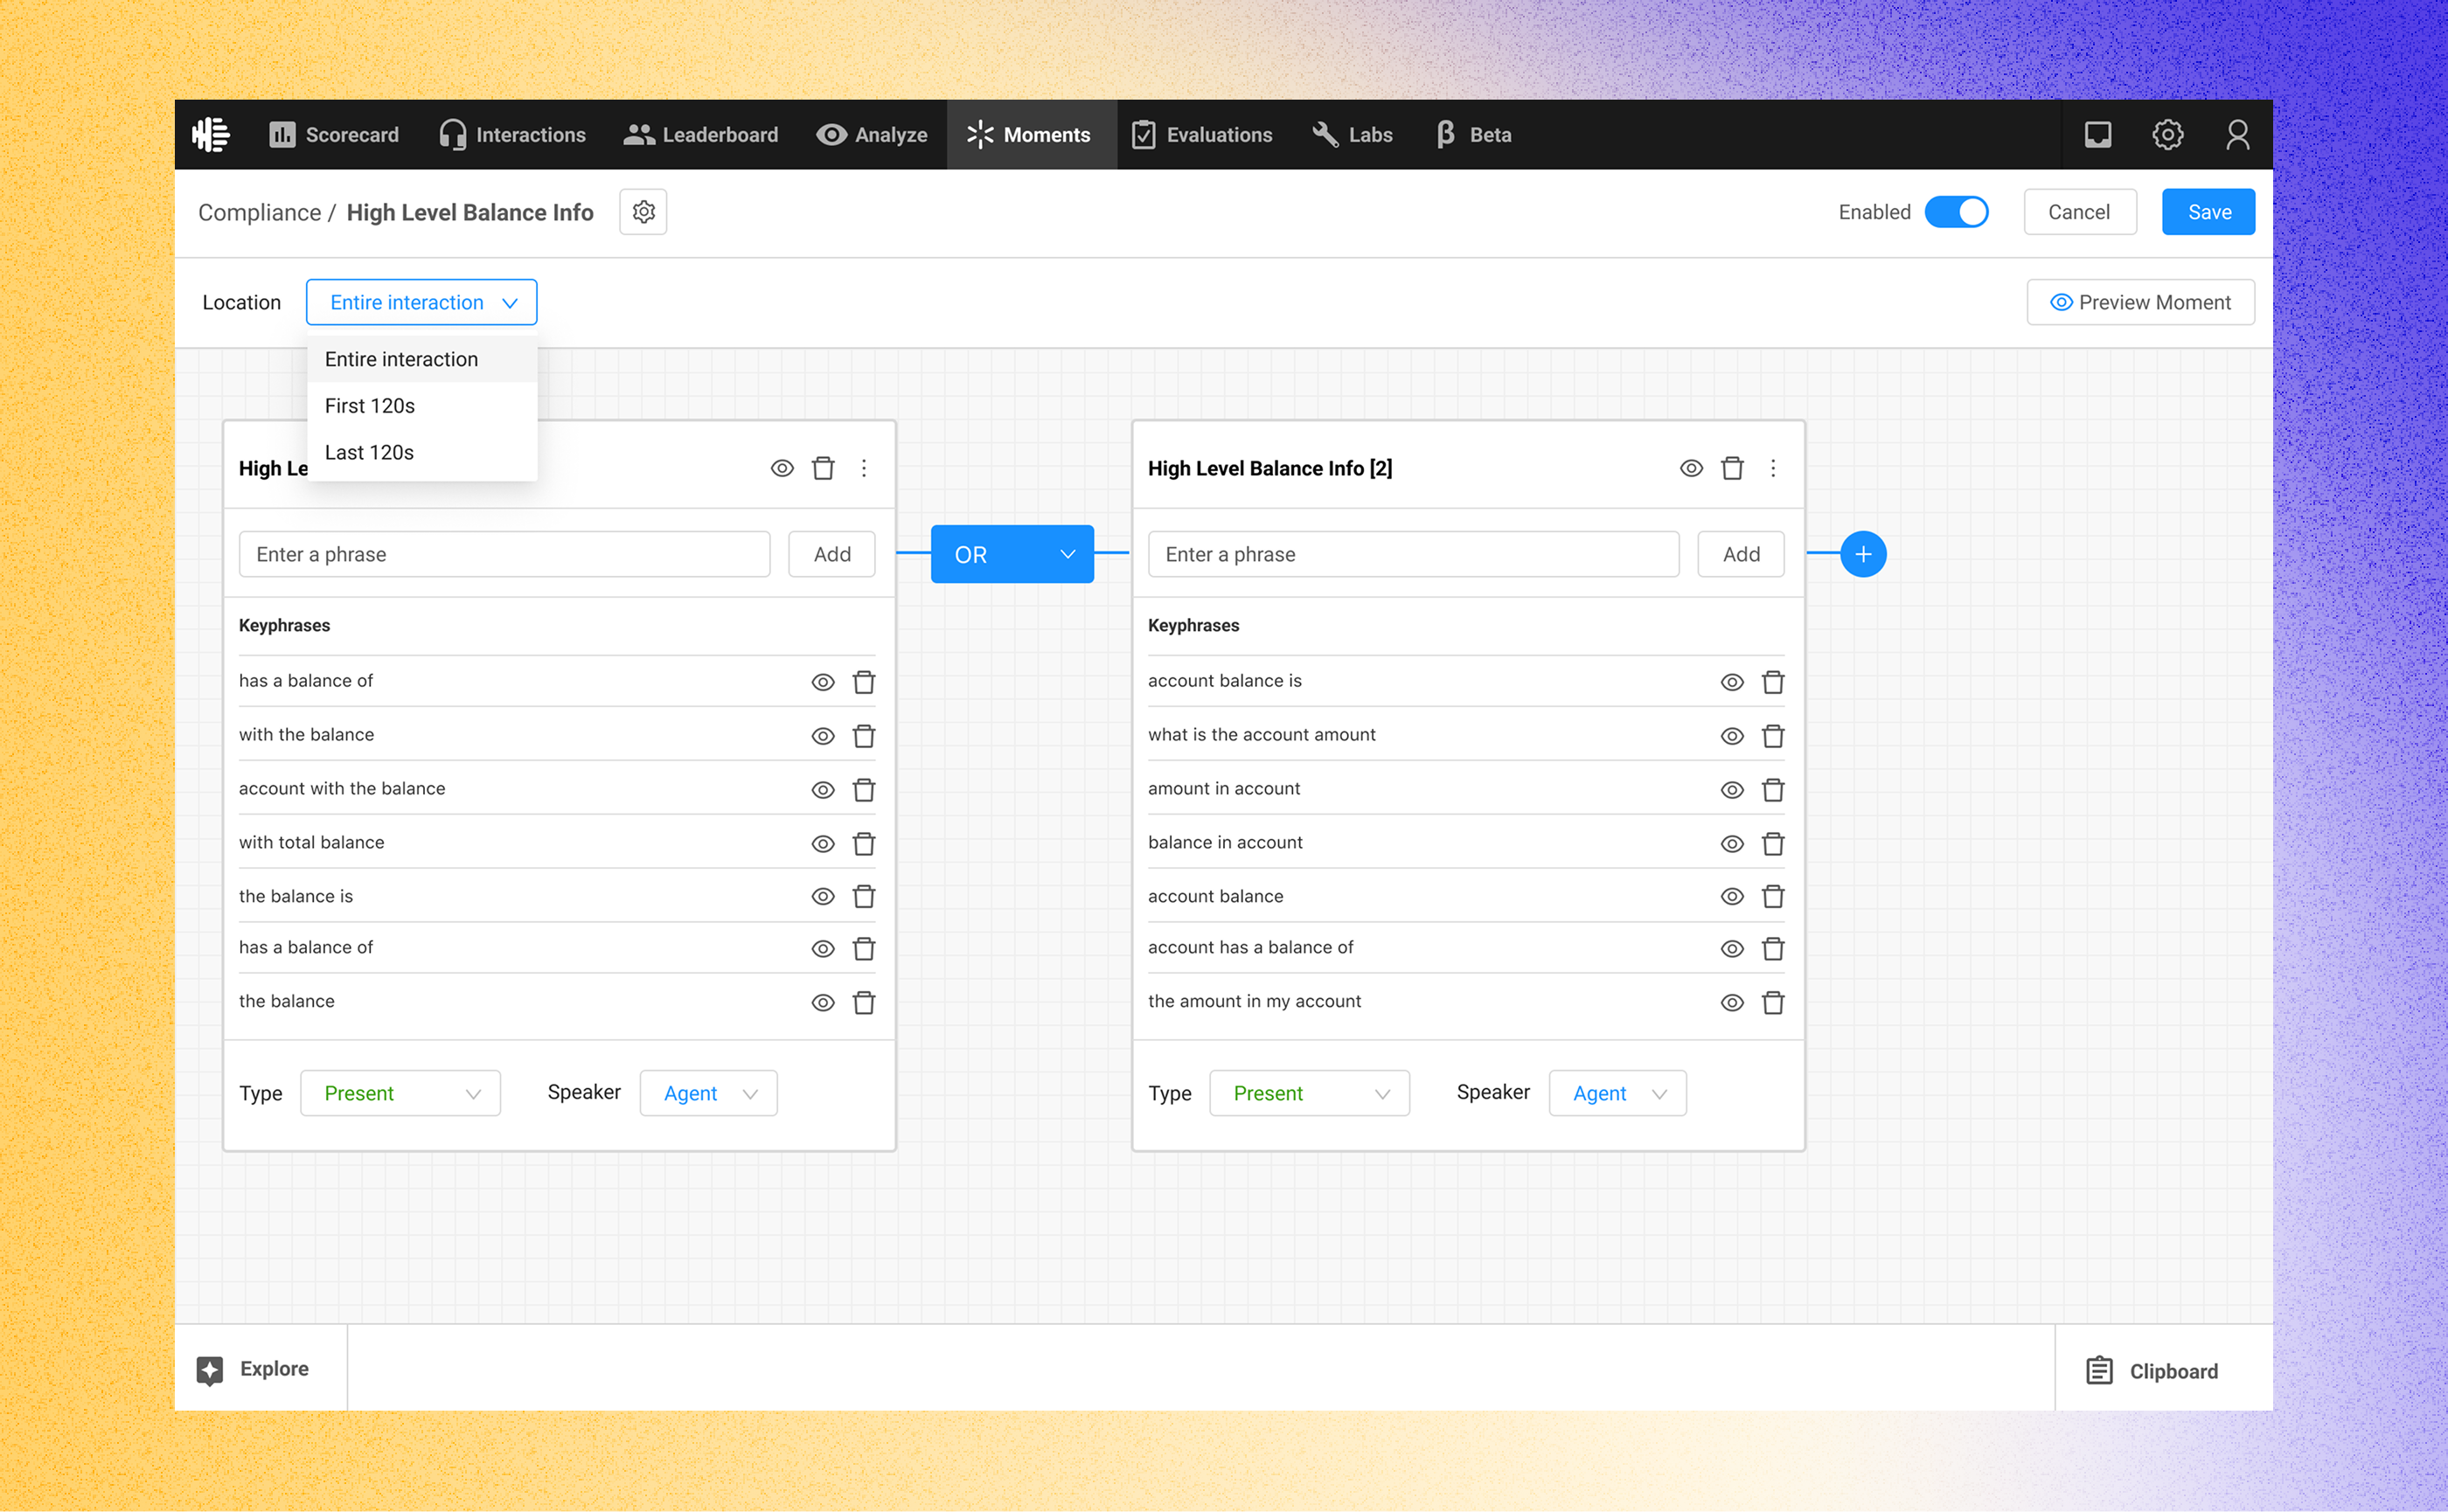2448x1512 pixels.
Task: Open global settings gear in top bar
Action: coord(2166,134)
